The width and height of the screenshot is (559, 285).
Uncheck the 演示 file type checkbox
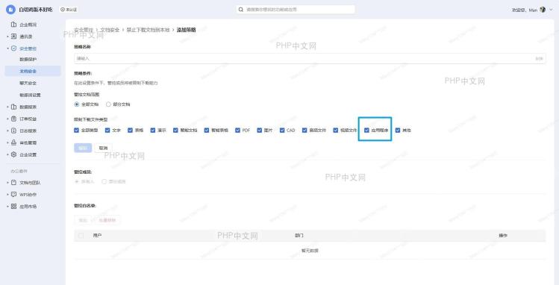(153, 131)
